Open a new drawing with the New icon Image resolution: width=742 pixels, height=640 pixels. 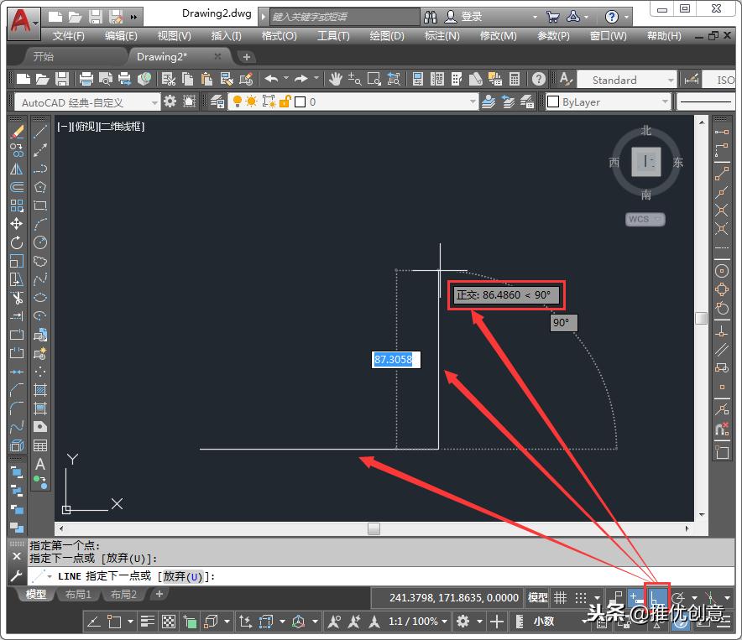point(23,78)
